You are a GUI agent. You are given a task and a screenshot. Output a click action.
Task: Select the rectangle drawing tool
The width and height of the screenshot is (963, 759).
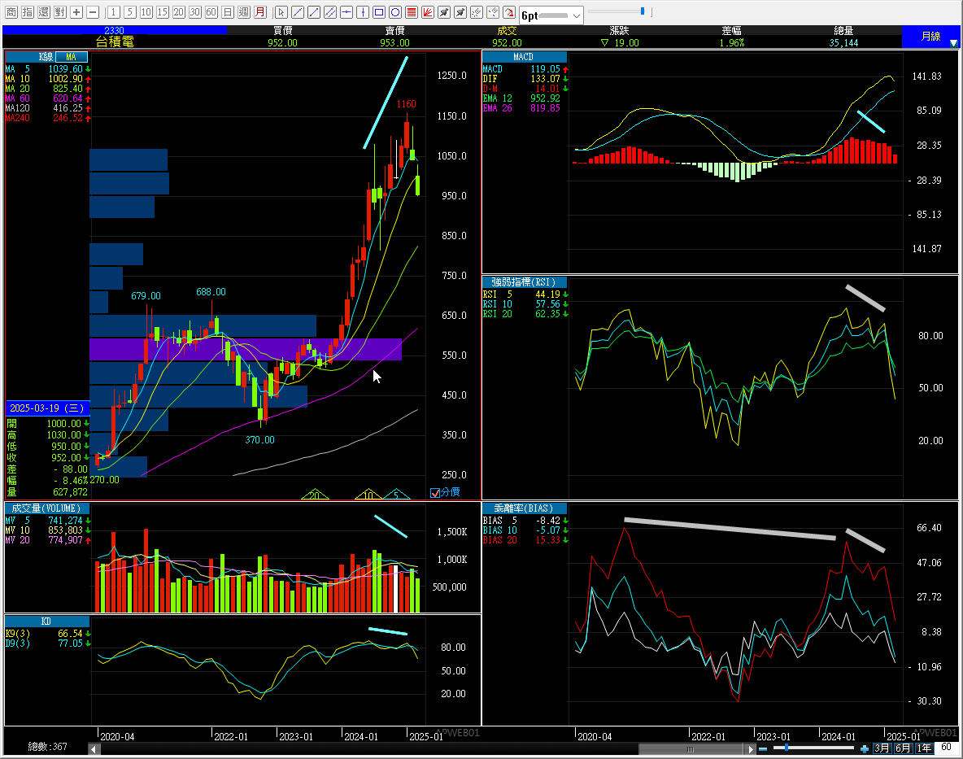click(x=379, y=11)
